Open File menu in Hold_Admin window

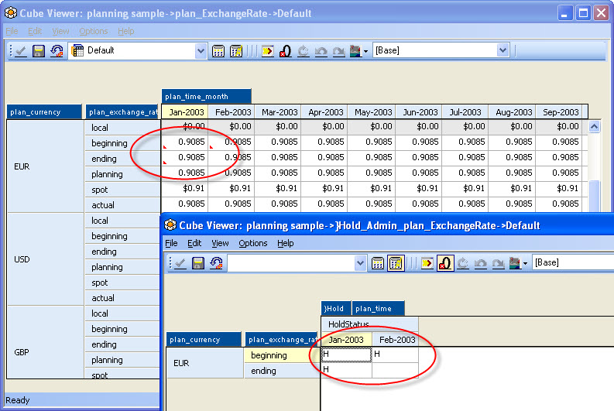point(171,244)
